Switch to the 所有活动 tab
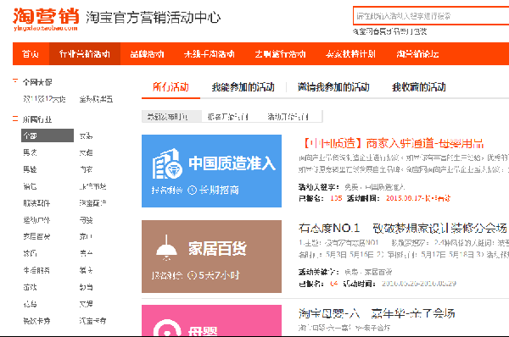Viewport: 509px width, 337px height. point(171,87)
